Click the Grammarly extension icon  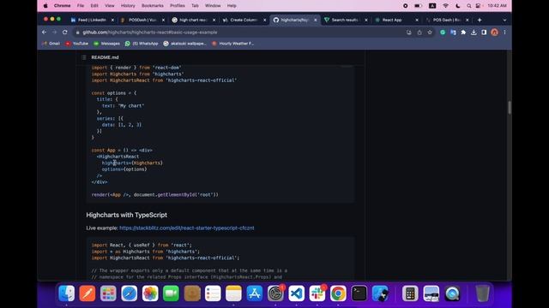click(x=443, y=33)
